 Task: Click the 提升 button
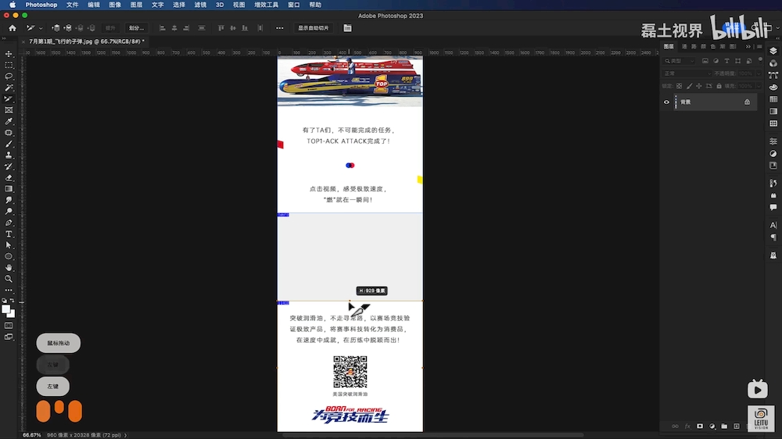tap(110, 28)
